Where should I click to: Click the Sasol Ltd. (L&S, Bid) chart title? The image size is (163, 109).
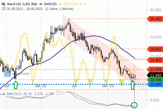pos(22,4)
